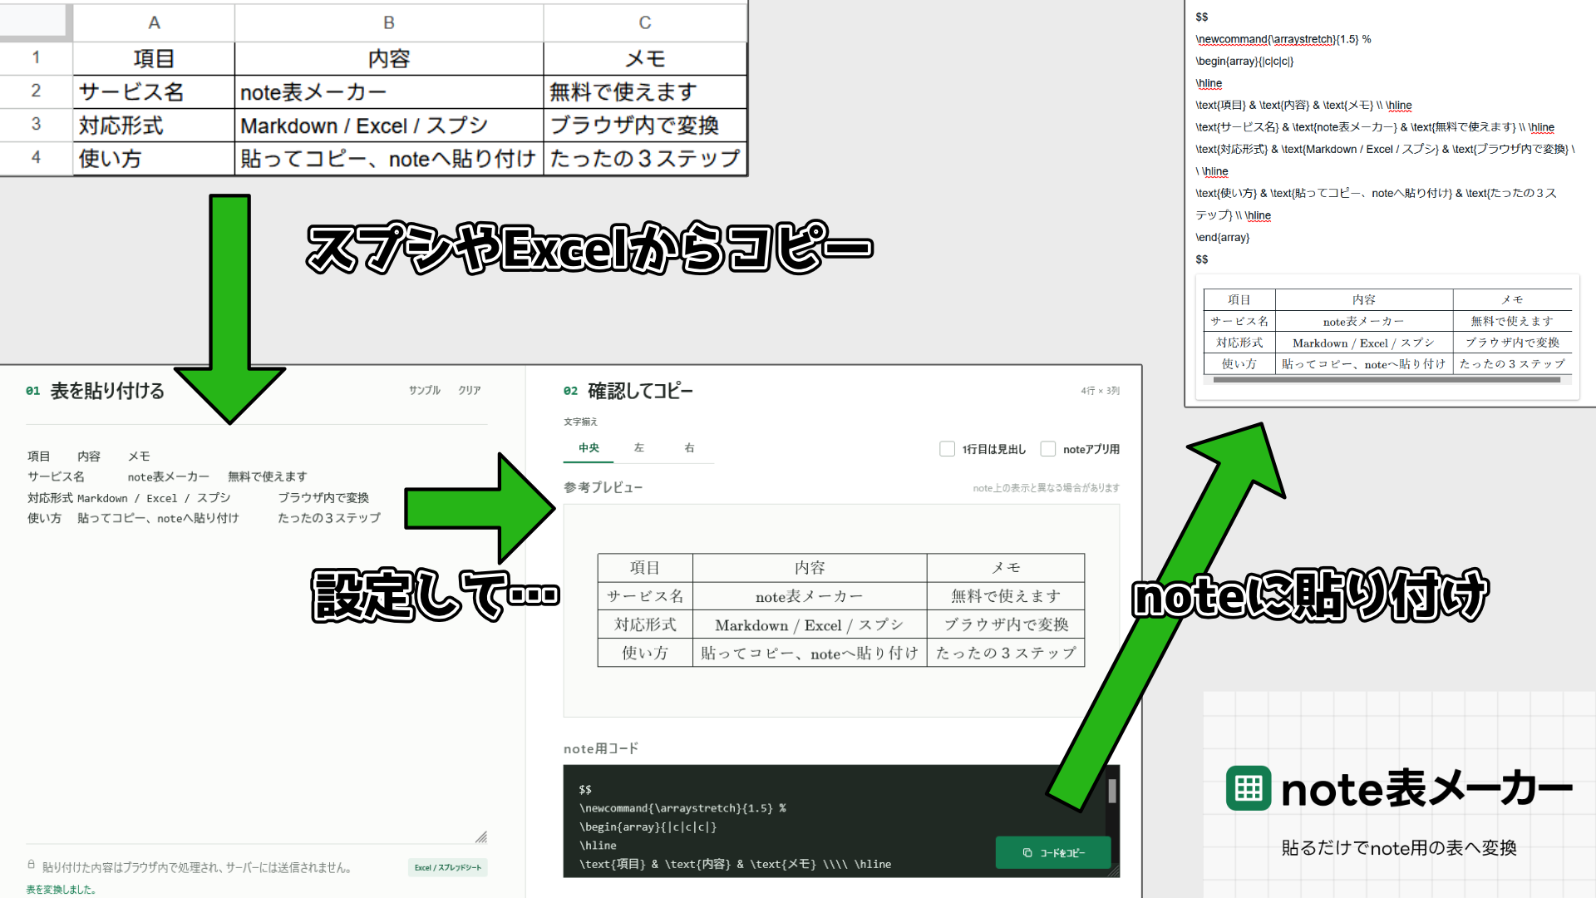This screenshot has width=1596, height=898.
Task: Click 内容 header cell in 参考プレビュー table
Action: (x=810, y=567)
